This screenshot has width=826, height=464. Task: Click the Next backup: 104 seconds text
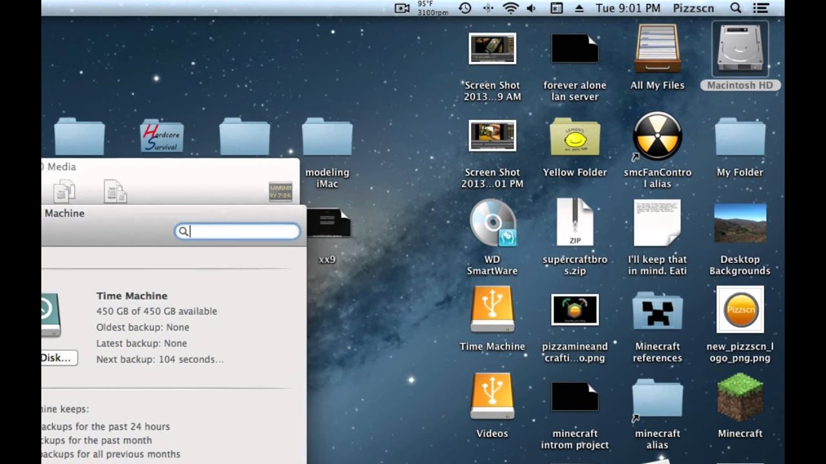[x=160, y=360]
